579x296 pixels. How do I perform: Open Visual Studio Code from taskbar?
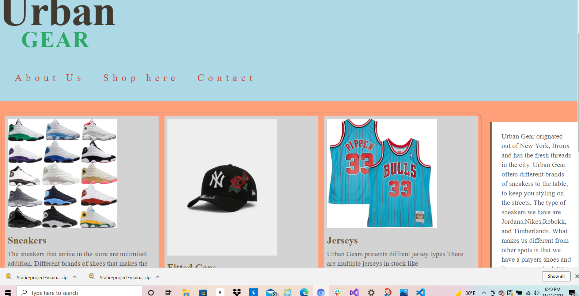(420, 292)
